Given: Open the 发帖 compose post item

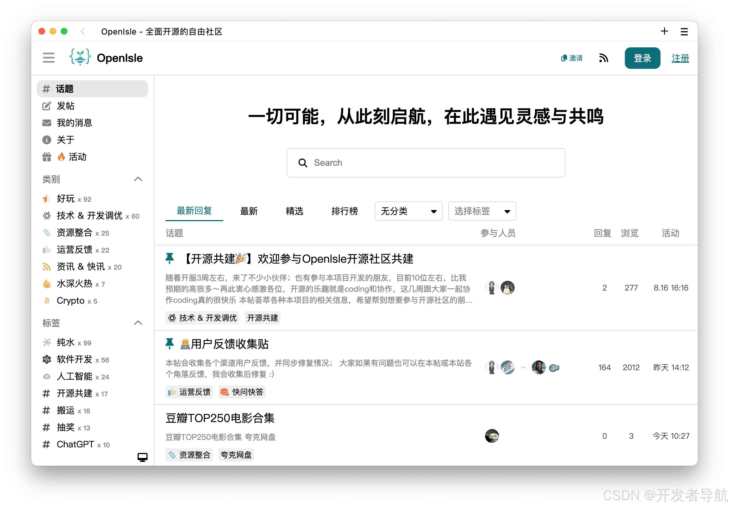Looking at the screenshot, I should 65,106.
